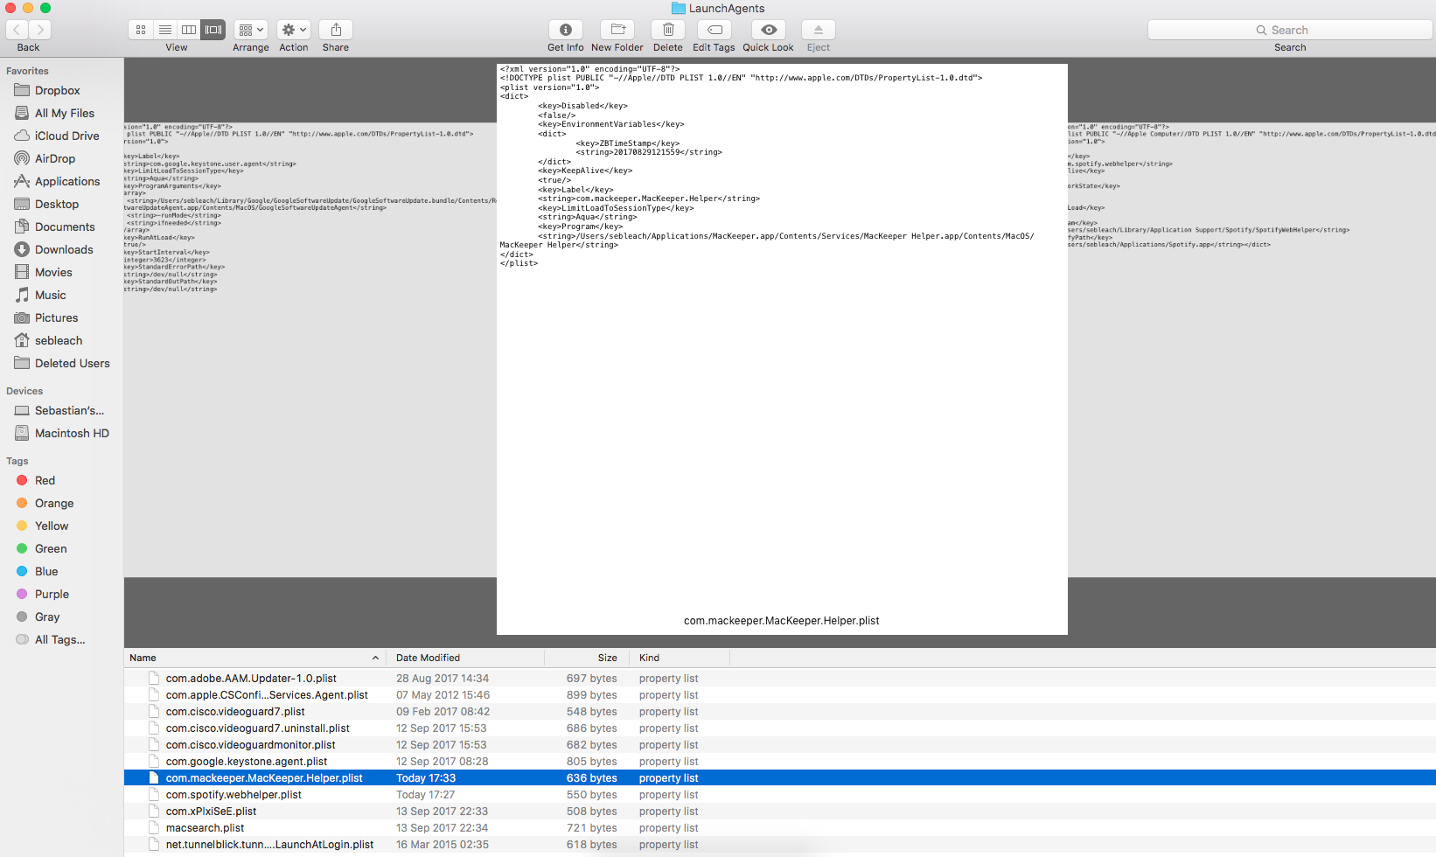This screenshot has height=857, width=1436.
Task: Click the Google keystone preview on left
Action: click(310, 349)
